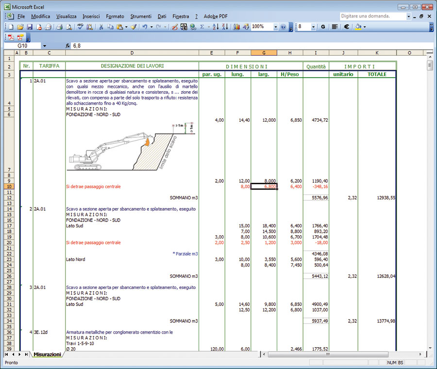Open the Formato menu
This screenshot has width=437, height=369.
(115, 16)
